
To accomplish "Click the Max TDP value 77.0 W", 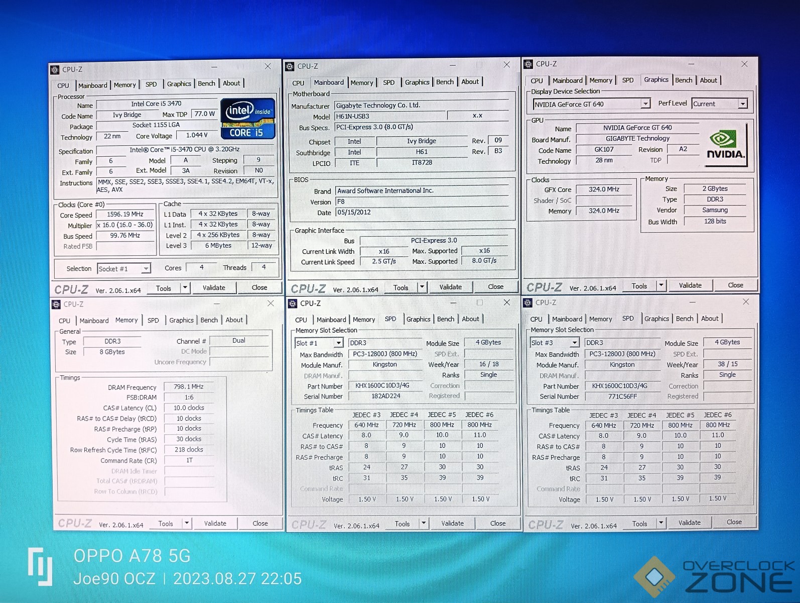I will (x=205, y=114).
